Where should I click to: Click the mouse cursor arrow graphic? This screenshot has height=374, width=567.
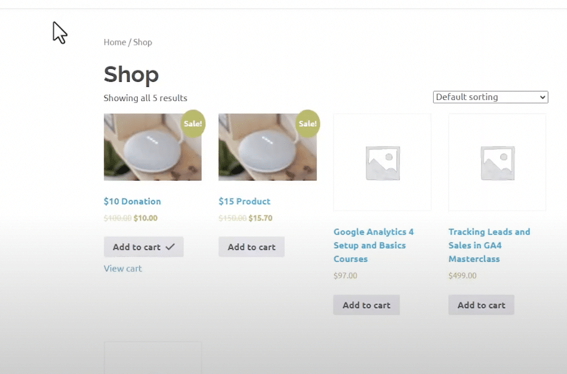pyautogui.click(x=59, y=32)
